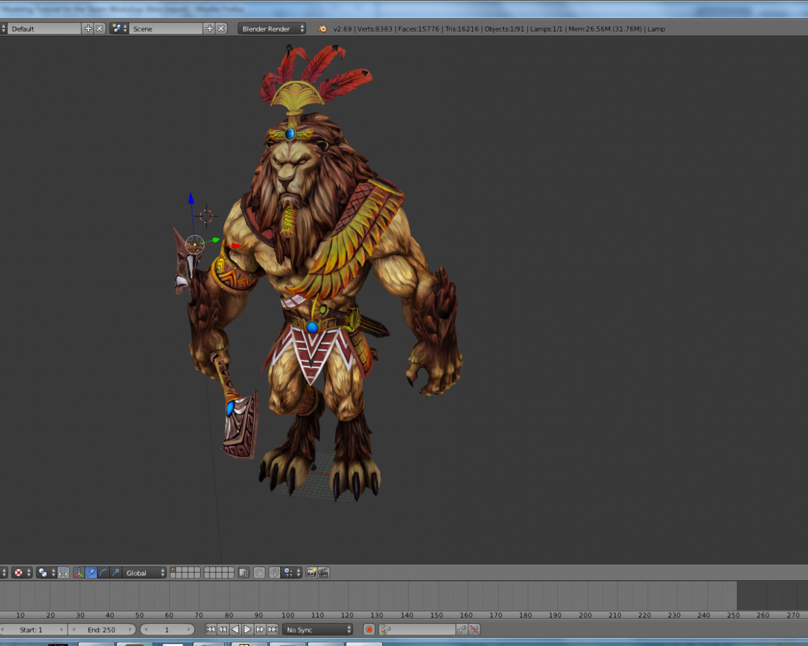
Task: Select the first layer button in layer grid
Action: tap(174, 570)
